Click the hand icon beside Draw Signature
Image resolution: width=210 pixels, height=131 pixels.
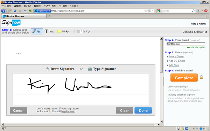pyautogui.click(x=48, y=69)
